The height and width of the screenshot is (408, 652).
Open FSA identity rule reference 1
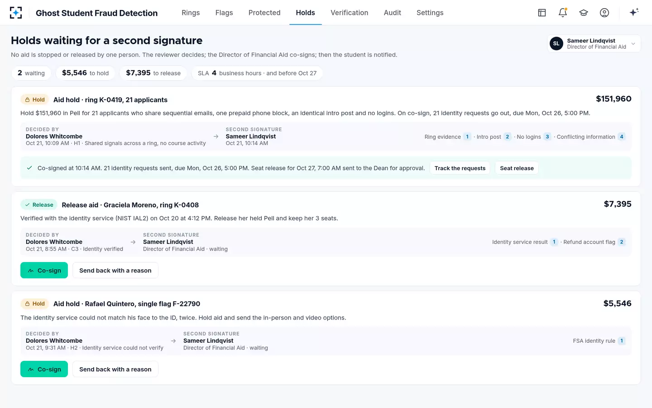click(x=622, y=341)
